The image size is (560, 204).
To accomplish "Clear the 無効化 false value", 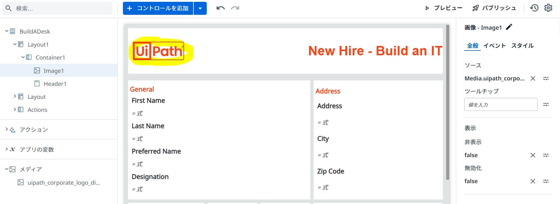I will click(533, 181).
